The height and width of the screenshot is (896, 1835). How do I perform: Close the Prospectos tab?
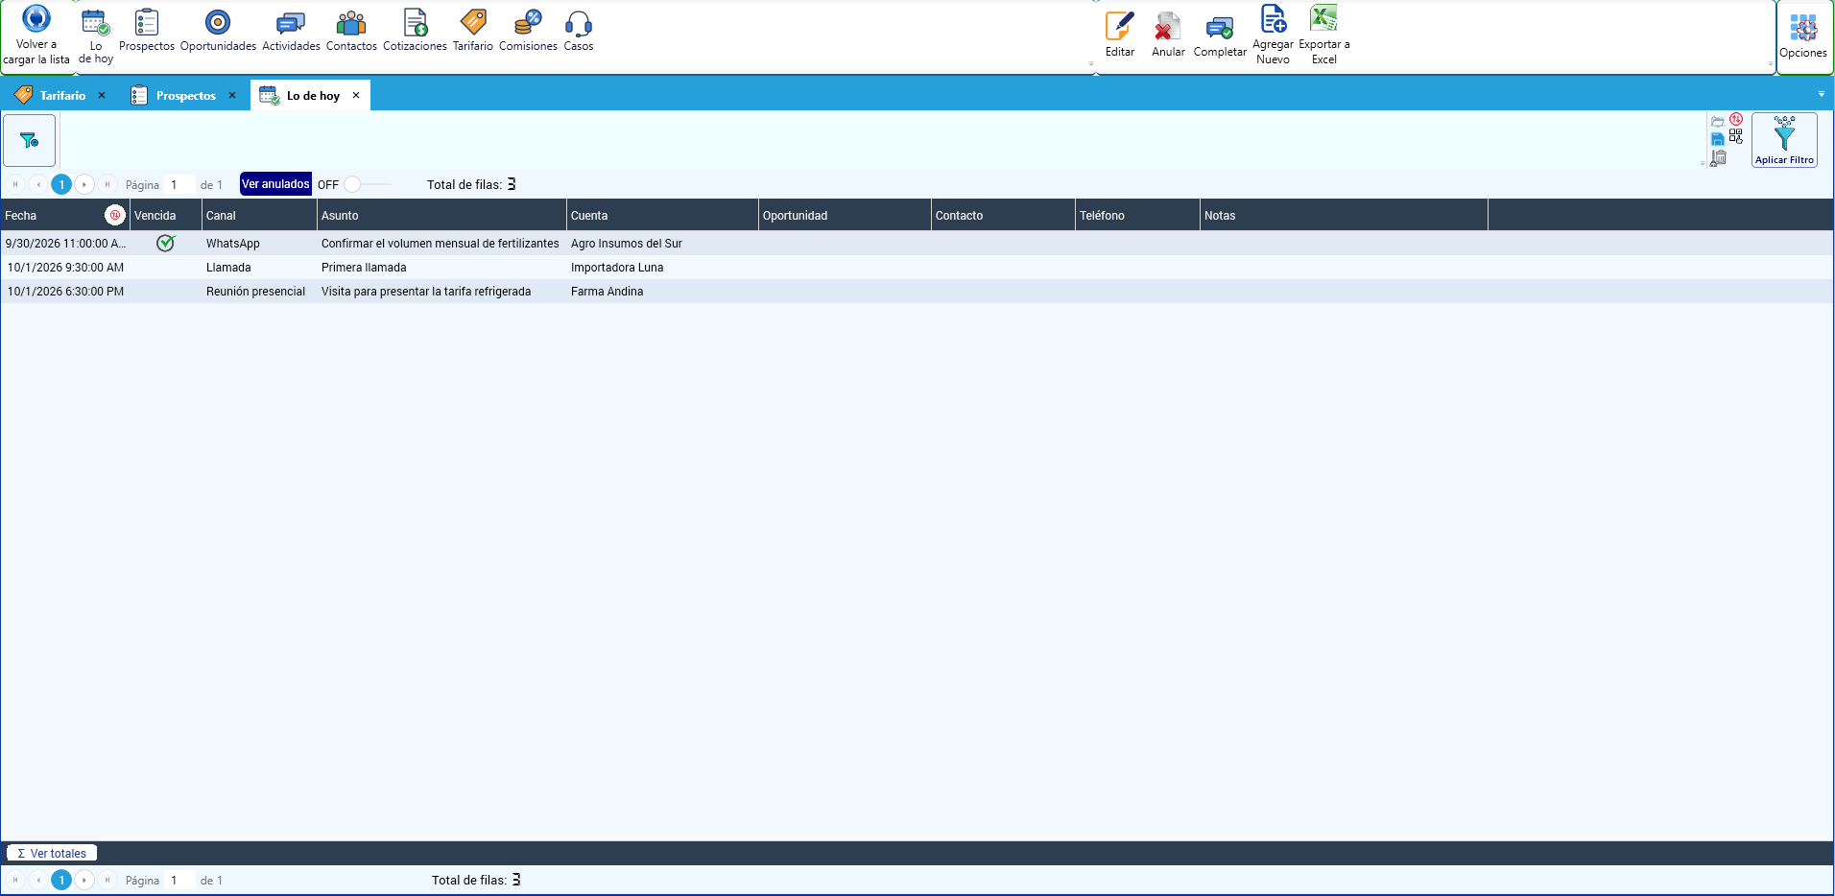coord(232,95)
